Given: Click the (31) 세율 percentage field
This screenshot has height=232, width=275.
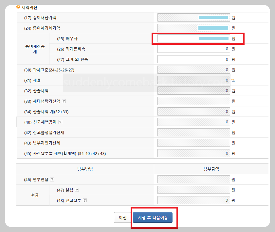Looking at the screenshot, I should tap(193, 80).
